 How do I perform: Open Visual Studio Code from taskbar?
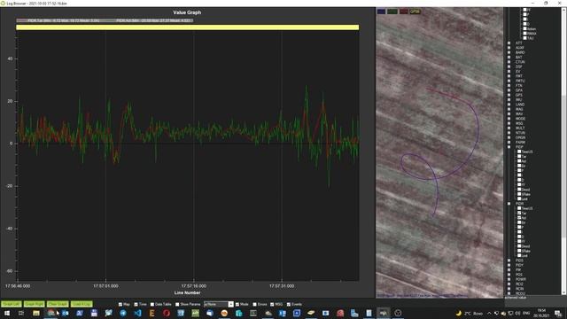coord(138,313)
